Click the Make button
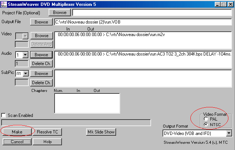Viewport: 235px width, 150px height. point(17,132)
